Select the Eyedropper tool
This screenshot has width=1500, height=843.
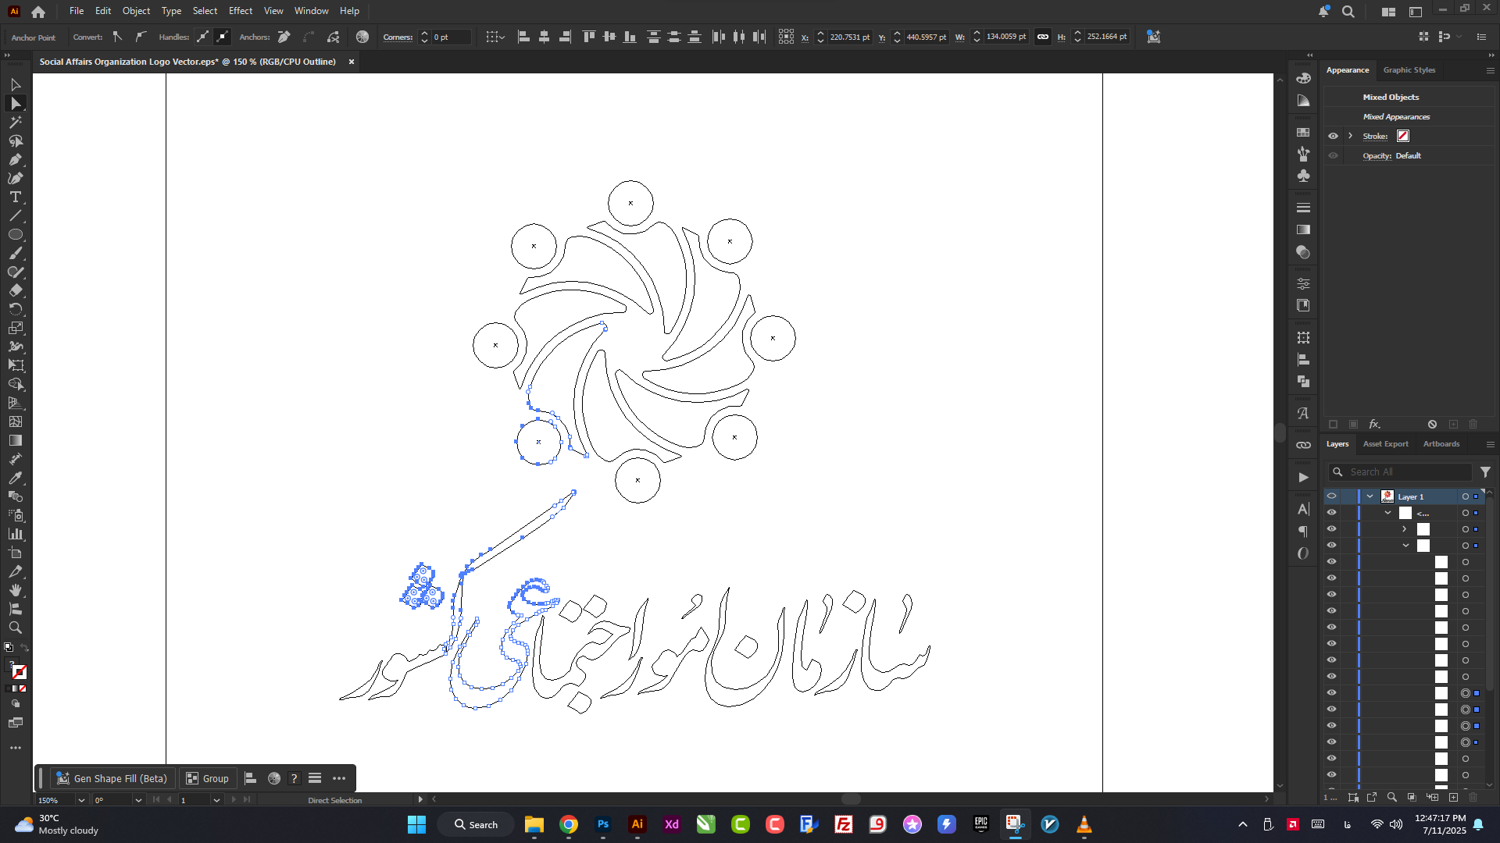(x=16, y=478)
